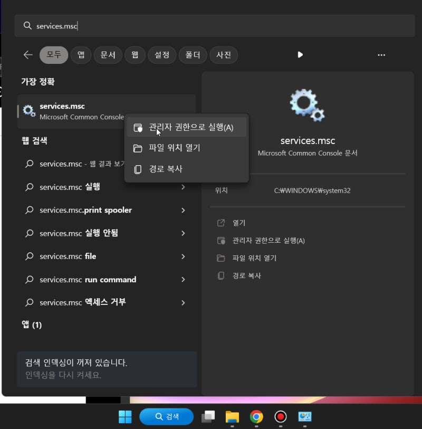Viewport: 422px width, 429px height.
Task: Click the folder icon in the preview pane
Action: click(220, 258)
